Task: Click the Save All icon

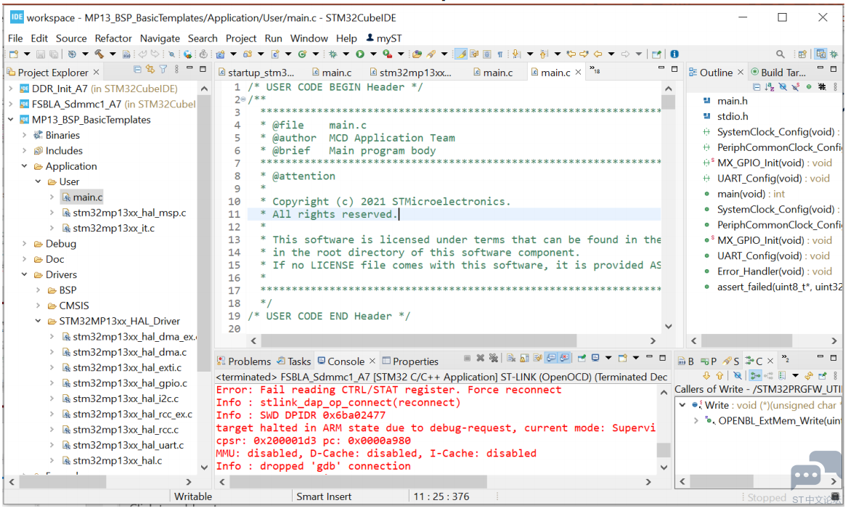Action: coord(54,54)
